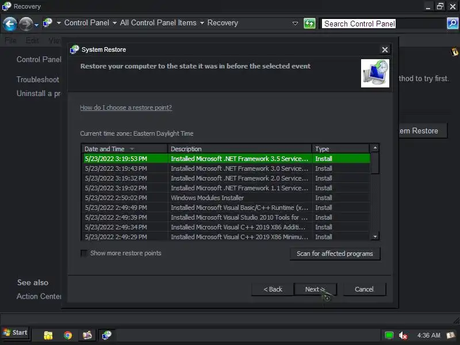Click the restore point list scrollbar thumb
Viewport: 460px width, 345px height.
click(x=375, y=163)
